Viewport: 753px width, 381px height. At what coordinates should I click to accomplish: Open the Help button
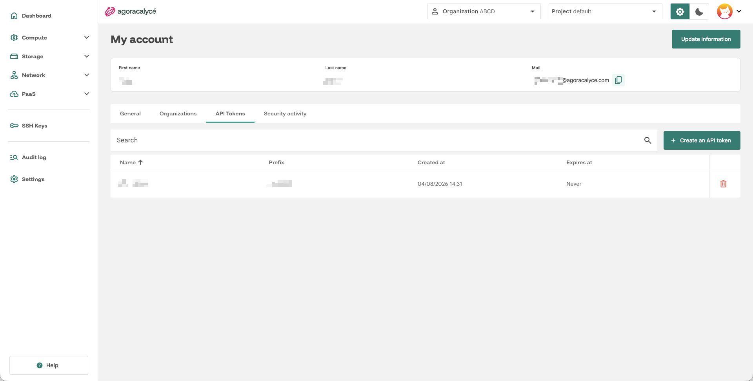pyautogui.click(x=49, y=365)
